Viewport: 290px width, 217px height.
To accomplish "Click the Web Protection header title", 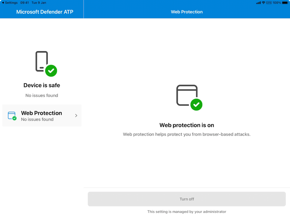I will (x=187, y=12).
